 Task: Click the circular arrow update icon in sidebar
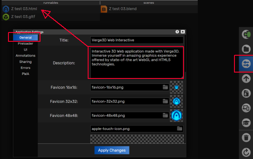pyautogui.click(x=246, y=152)
